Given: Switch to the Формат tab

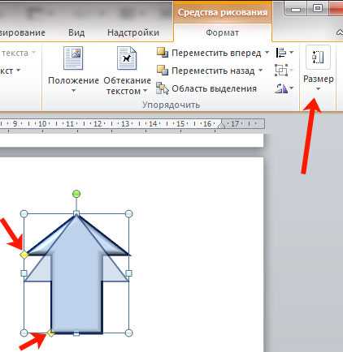Looking at the screenshot, I should (x=222, y=32).
